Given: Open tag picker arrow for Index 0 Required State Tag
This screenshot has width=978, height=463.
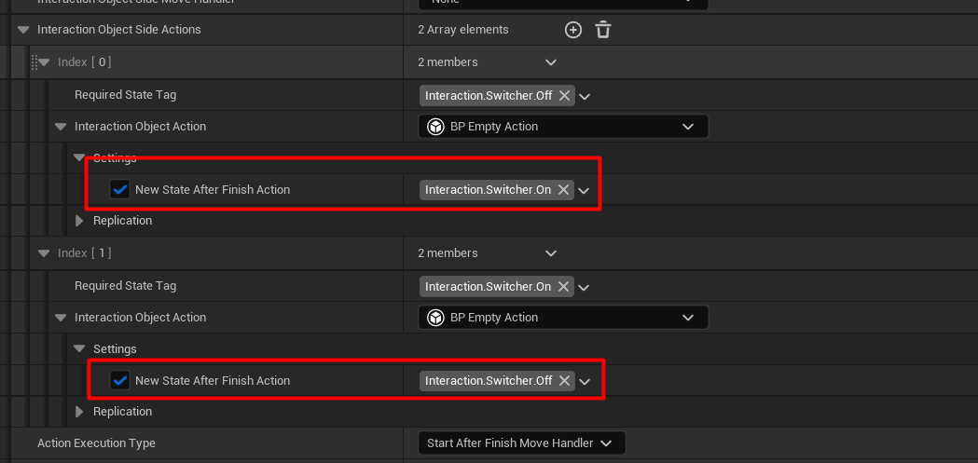Looking at the screenshot, I should [585, 96].
